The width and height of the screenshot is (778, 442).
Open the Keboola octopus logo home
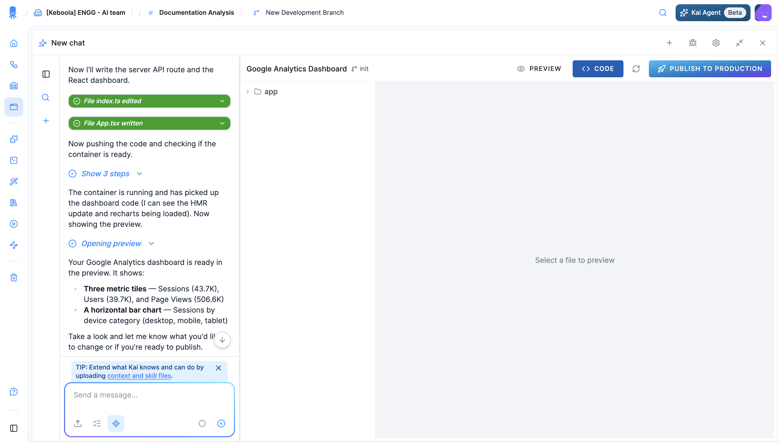coord(13,13)
